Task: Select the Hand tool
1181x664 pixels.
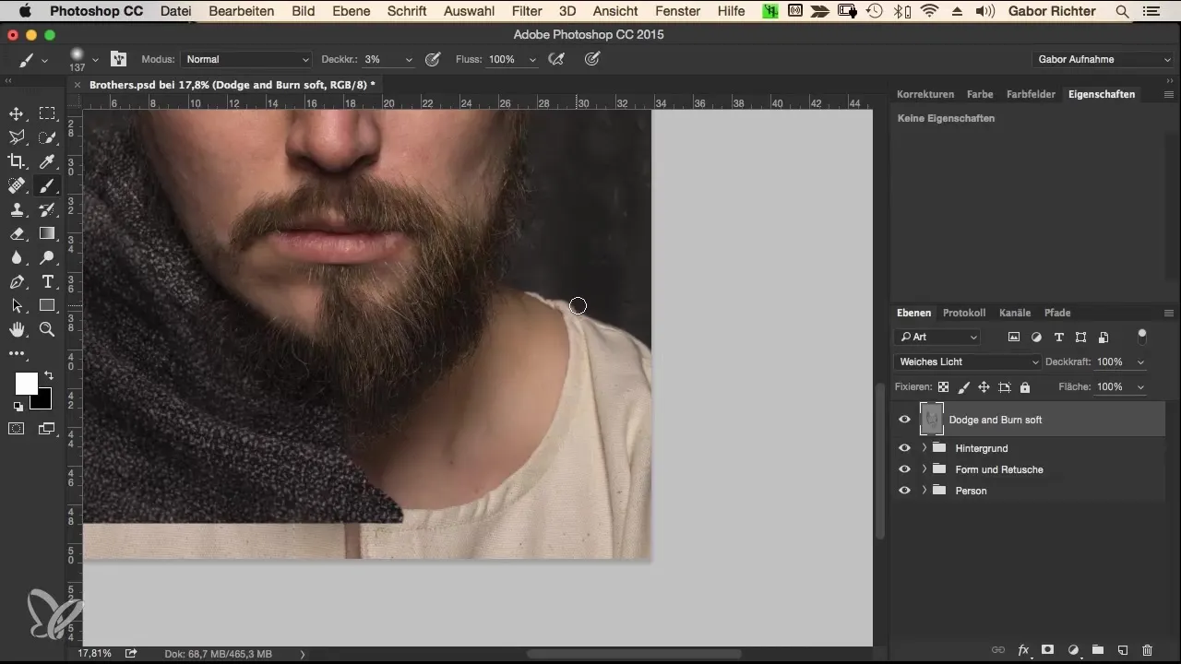Action: pyautogui.click(x=17, y=329)
